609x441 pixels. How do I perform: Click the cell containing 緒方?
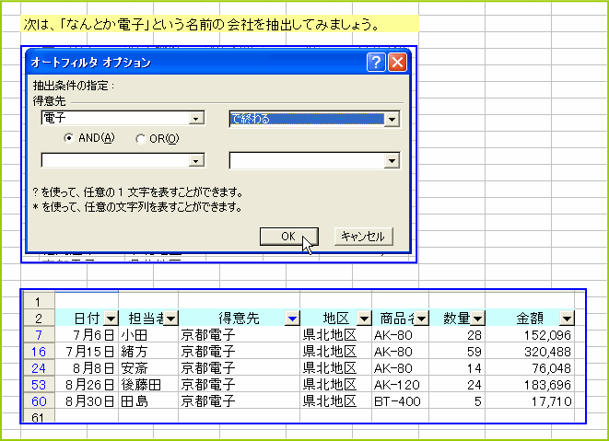(148, 352)
